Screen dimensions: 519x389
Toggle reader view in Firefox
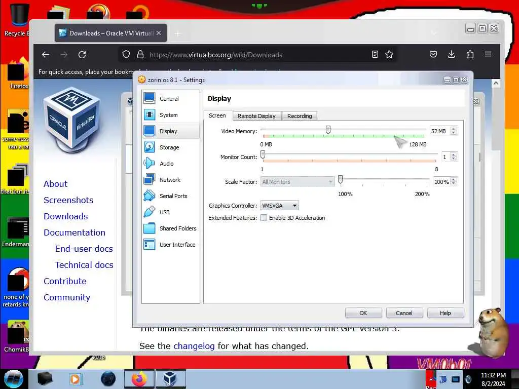[375, 54]
